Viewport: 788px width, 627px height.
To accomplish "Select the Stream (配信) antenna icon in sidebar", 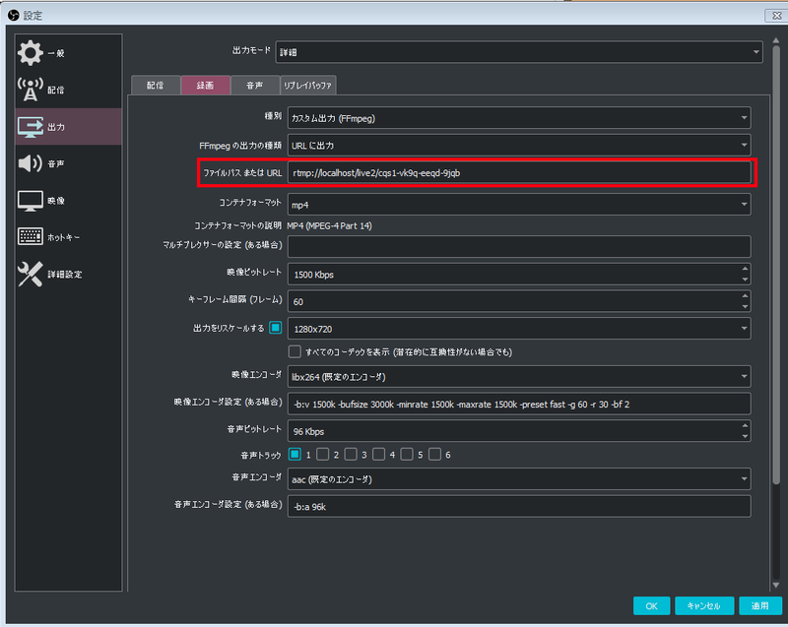I will (x=31, y=90).
